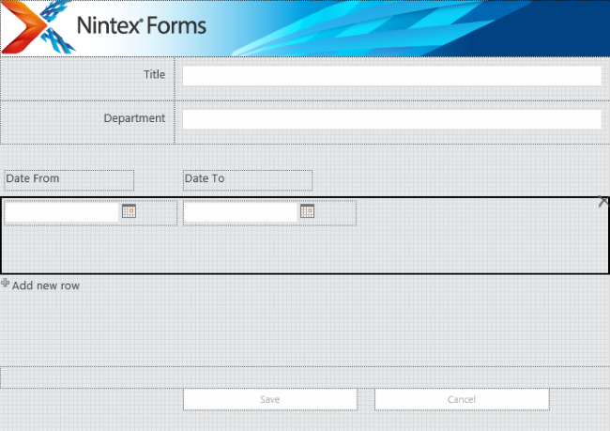Screen dimensions: 610x431
Task: Click the Save button
Action: (270, 399)
